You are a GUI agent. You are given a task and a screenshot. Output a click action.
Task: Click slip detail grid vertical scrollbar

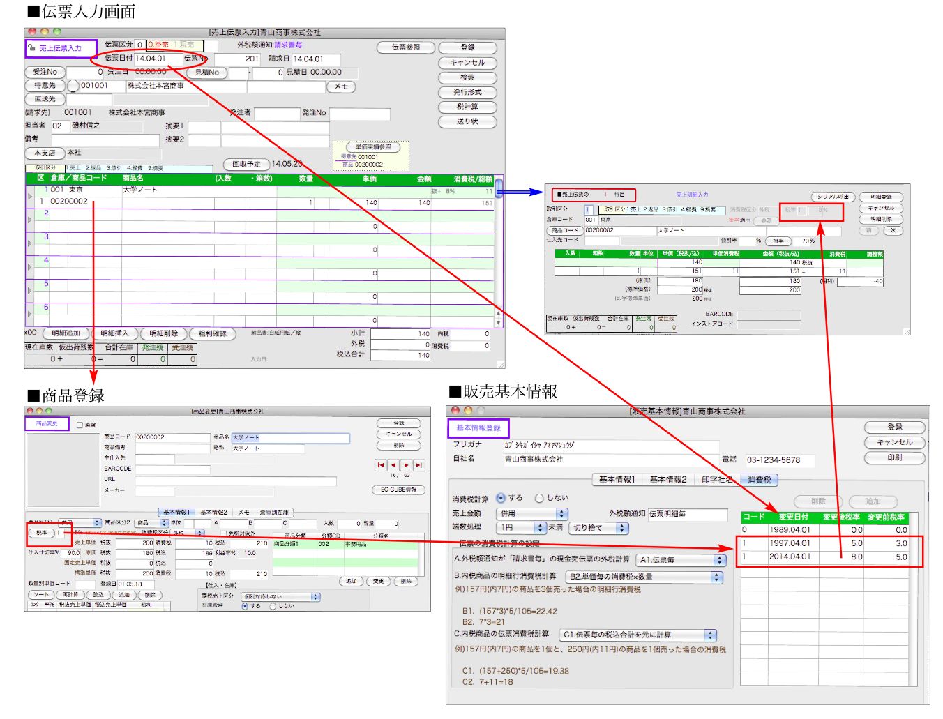(x=498, y=251)
